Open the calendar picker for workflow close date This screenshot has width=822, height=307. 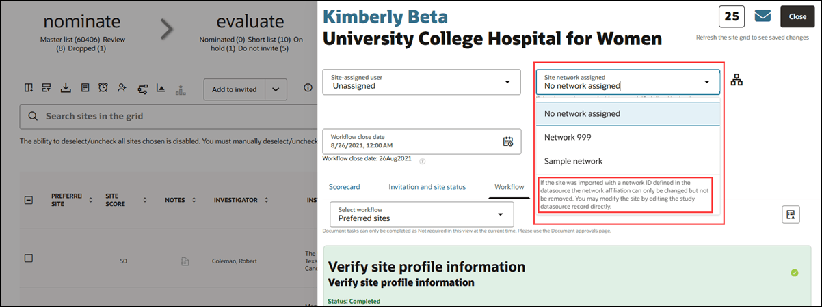(x=508, y=142)
